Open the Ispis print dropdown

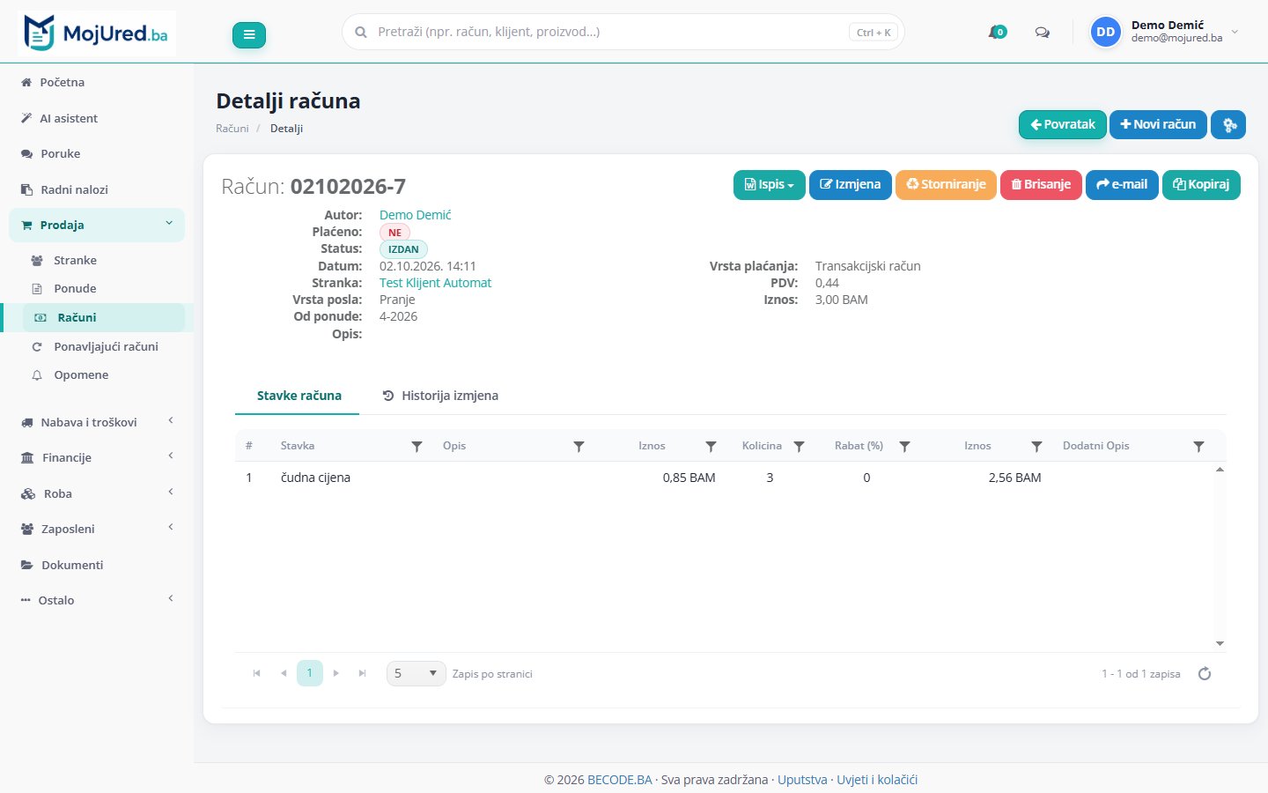tap(769, 185)
